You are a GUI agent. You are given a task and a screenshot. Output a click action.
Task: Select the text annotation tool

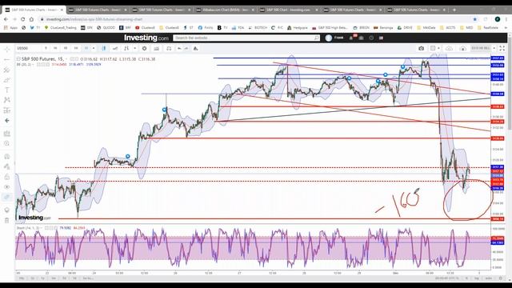[x=7, y=90]
